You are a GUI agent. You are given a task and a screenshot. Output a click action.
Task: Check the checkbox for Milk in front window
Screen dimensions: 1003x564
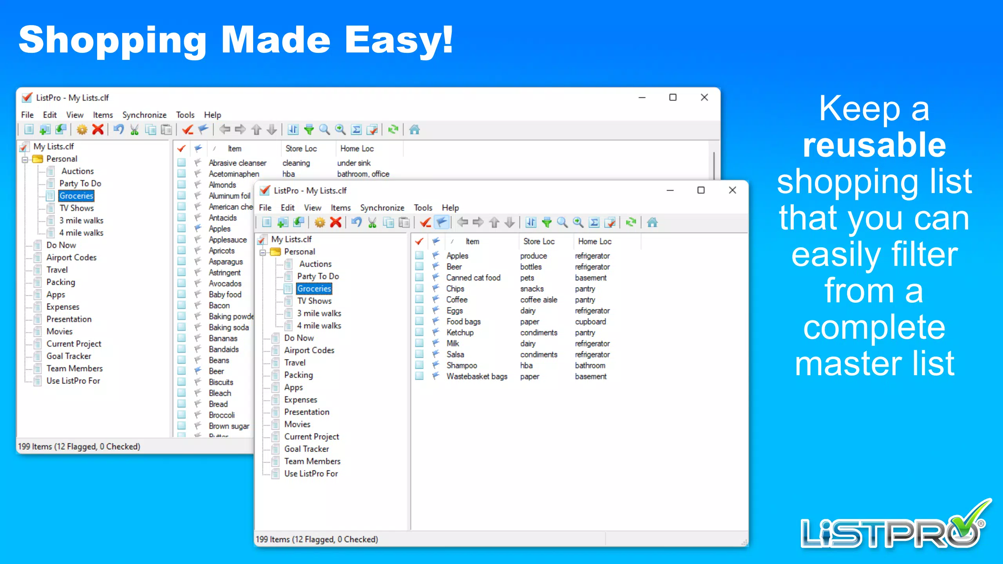click(419, 343)
